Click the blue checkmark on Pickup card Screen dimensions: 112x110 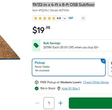pos(104,61)
